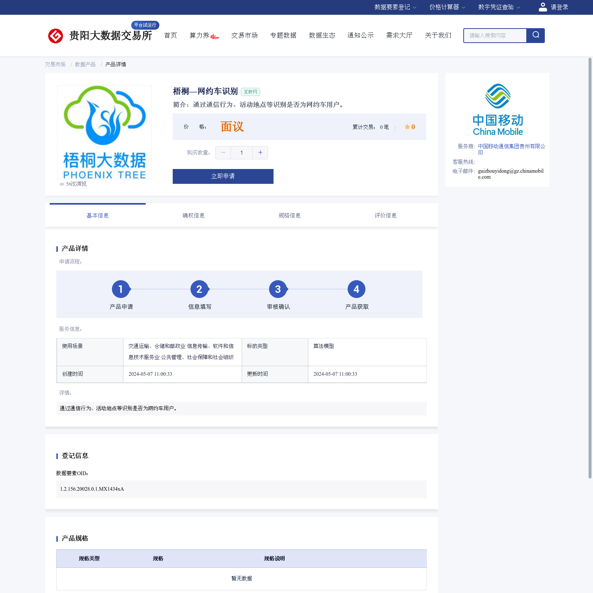
Task: Click the 暂无数据 table row
Action: click(242, 579)
